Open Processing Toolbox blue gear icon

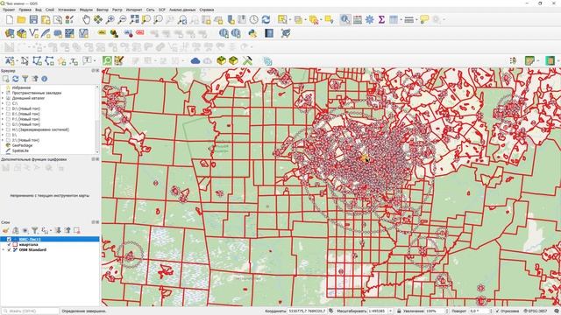click(x=370, y=19)
